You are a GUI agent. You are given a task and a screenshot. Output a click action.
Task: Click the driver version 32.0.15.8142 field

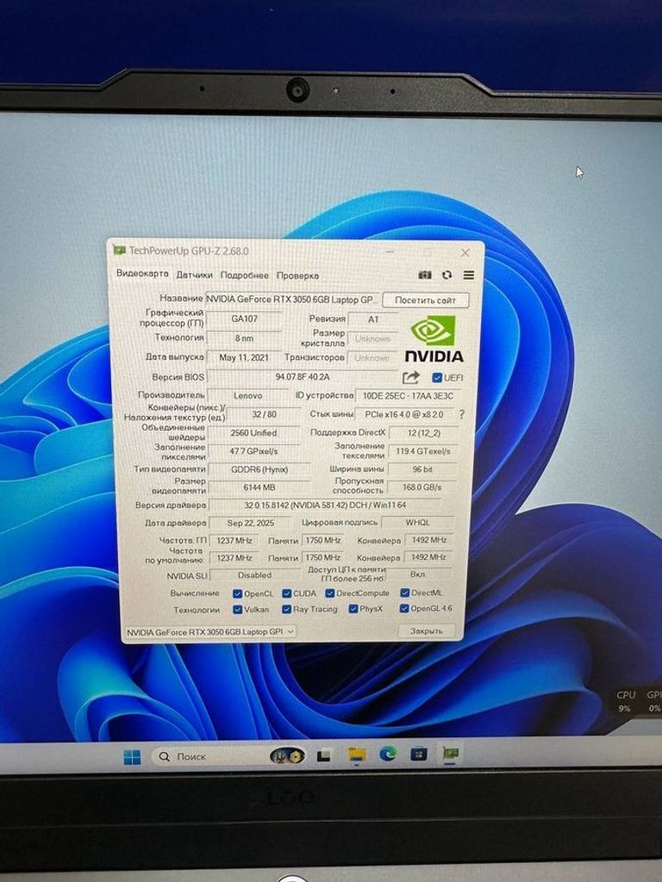coord(325,505)
